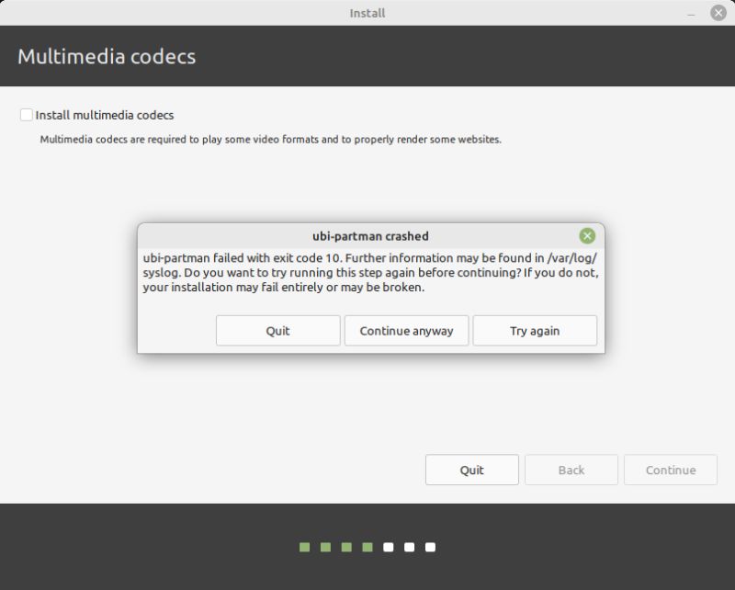Select the grayed-out Back button

(571, 470)
